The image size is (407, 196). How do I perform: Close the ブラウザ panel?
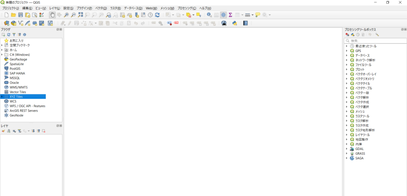[61, 29]
